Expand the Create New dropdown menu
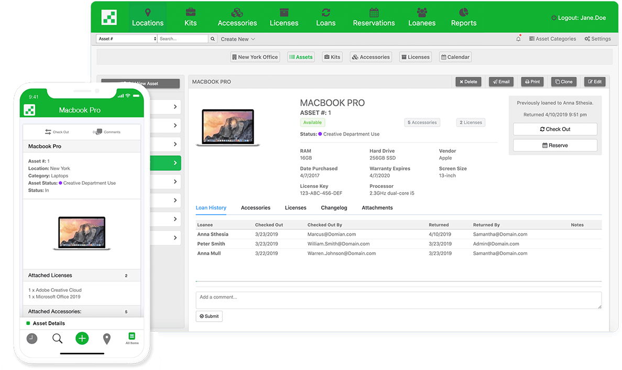Image resolution: width=622 pixels, height=370 pixels. click(238, 39)
